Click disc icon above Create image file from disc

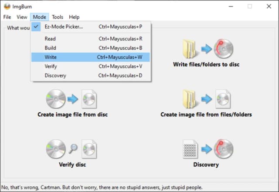[56, 99]
